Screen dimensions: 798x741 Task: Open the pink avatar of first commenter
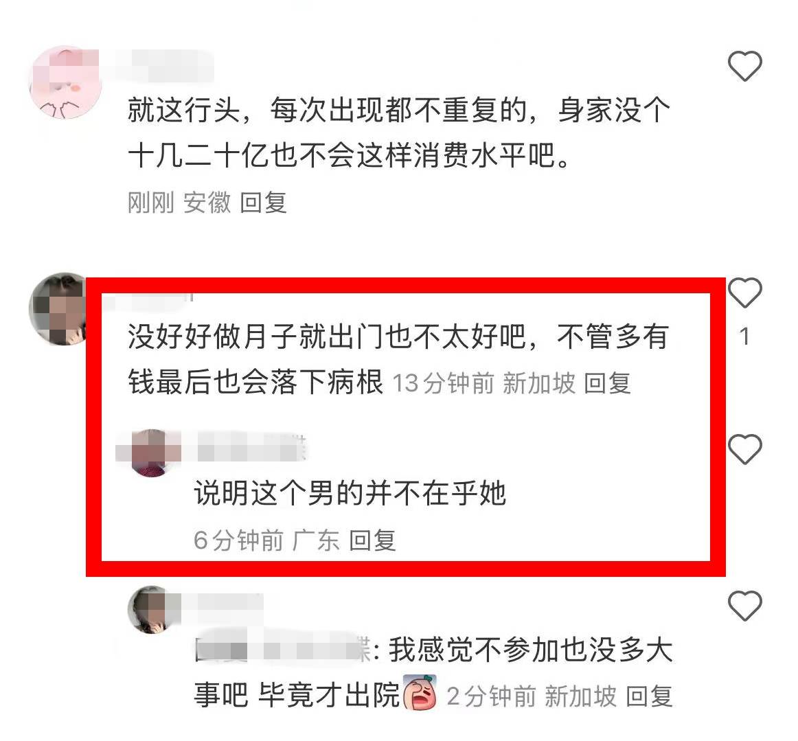65,82
